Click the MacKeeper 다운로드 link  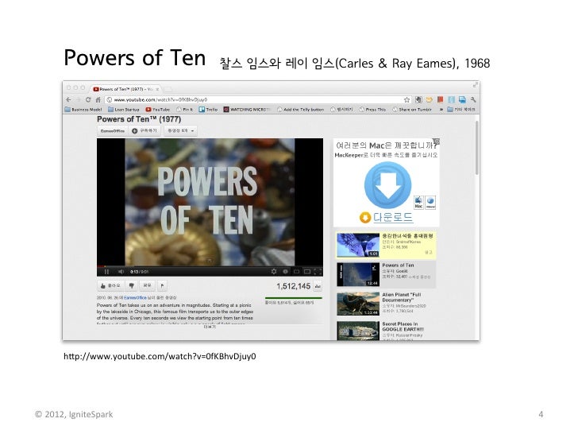coord(392,217)
